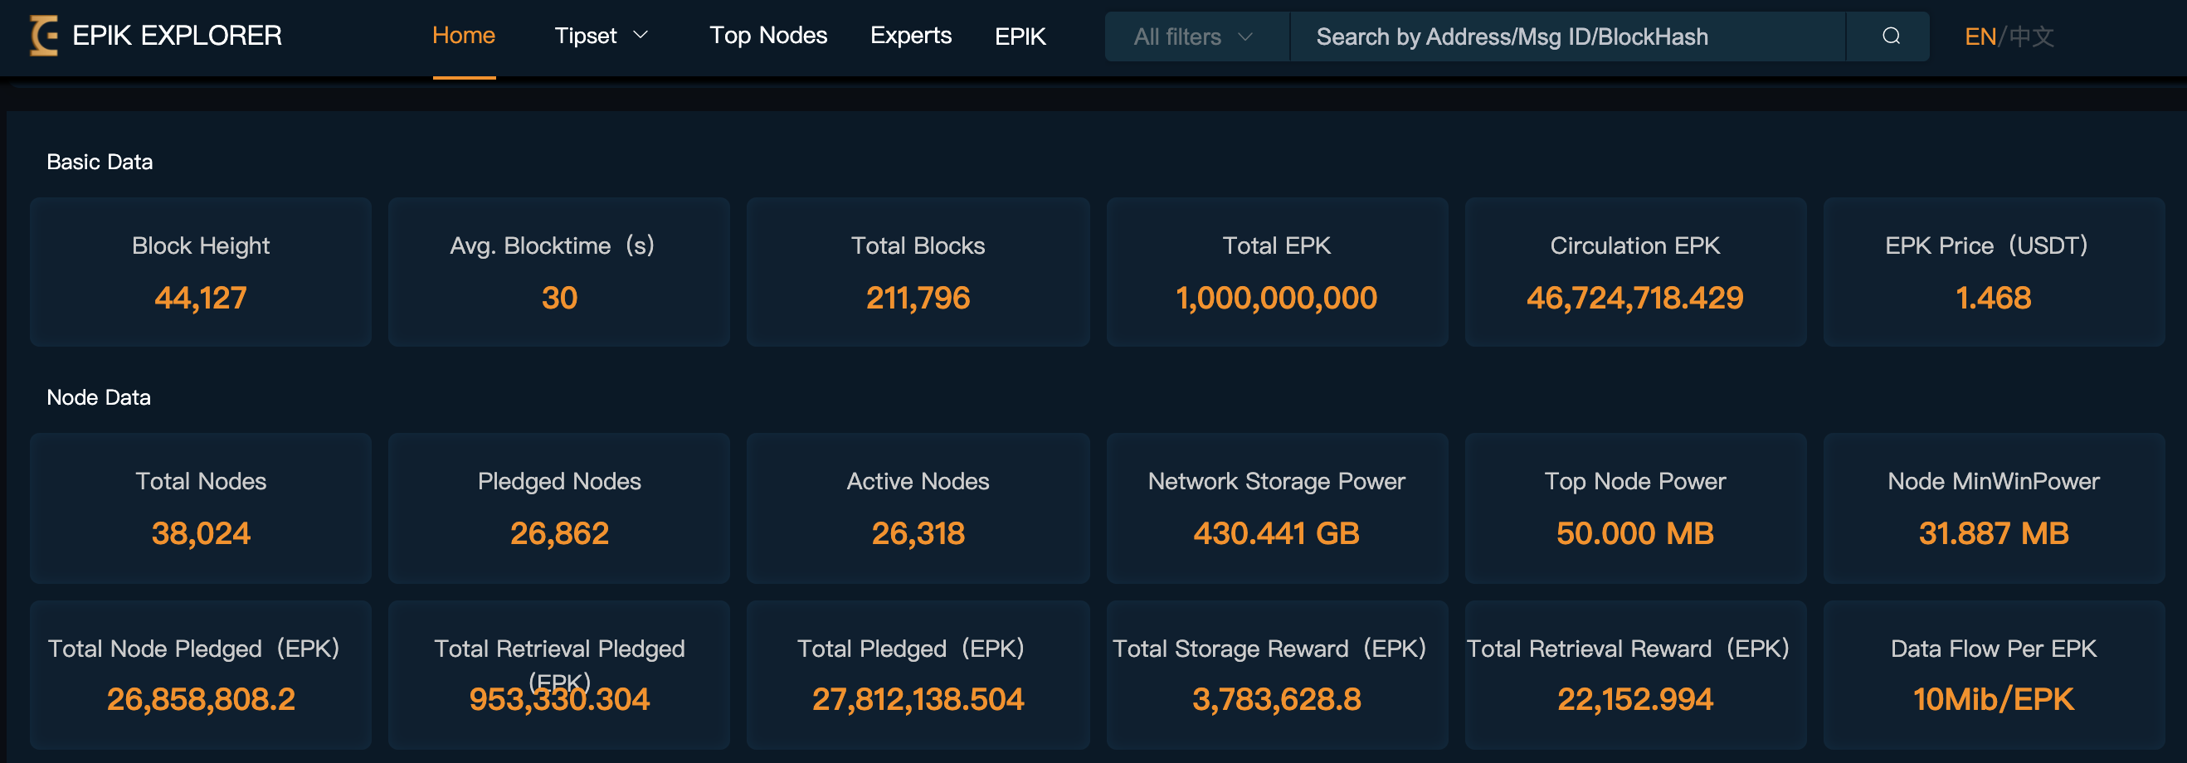Image resolution: width=2187 pixels, height=763 pixels.
Task: Focus the Address/Msg ID/BlockHash search field
Action: (1566, 36)
